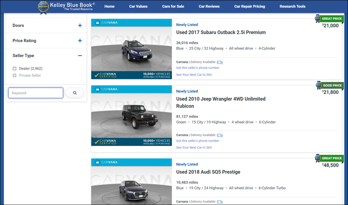Click delivery truck icon on Audi SQ5 listing

click(x=220, y=202)
